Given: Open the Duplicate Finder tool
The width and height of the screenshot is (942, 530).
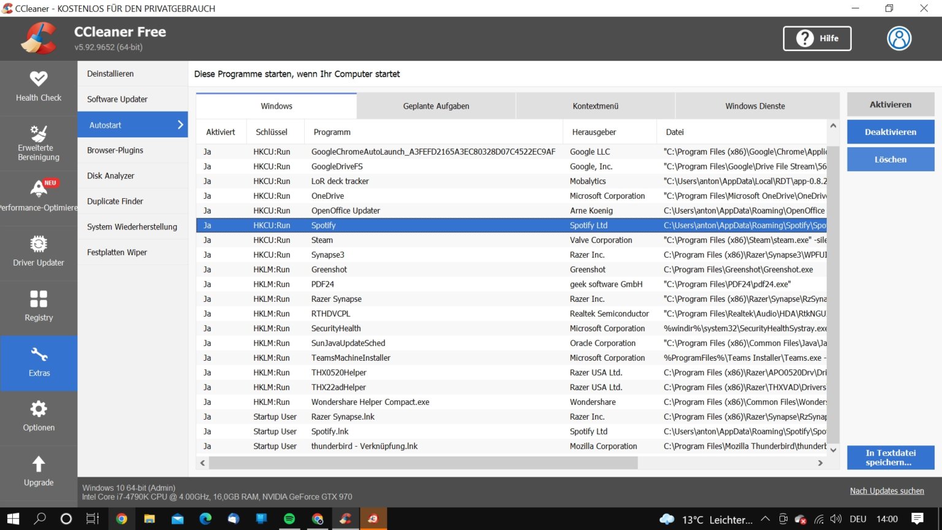Looking at the screenshot, I should pos(115,201).
